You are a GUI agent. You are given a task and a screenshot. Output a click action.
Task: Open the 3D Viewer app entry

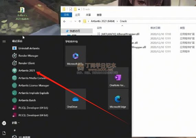click(21, 137)
